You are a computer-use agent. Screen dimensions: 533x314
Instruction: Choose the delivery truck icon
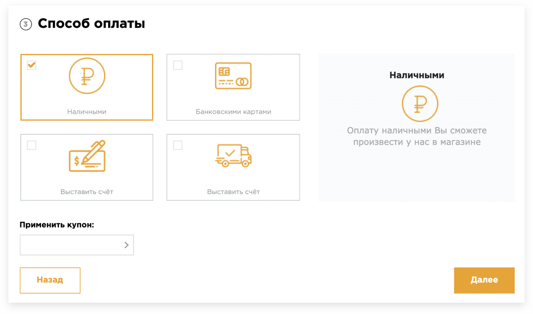pyautogui.click(x=233, y=156)
